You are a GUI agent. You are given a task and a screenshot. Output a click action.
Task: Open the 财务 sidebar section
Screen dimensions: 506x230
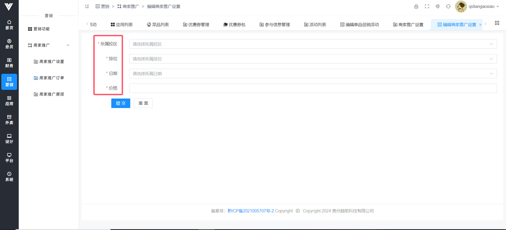click(x=9, y=63)
